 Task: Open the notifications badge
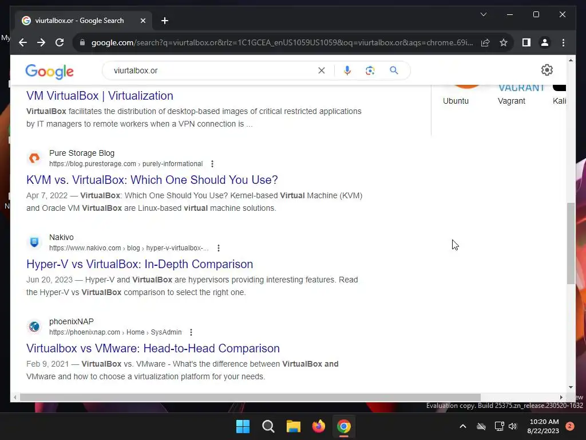click(570, 426)
